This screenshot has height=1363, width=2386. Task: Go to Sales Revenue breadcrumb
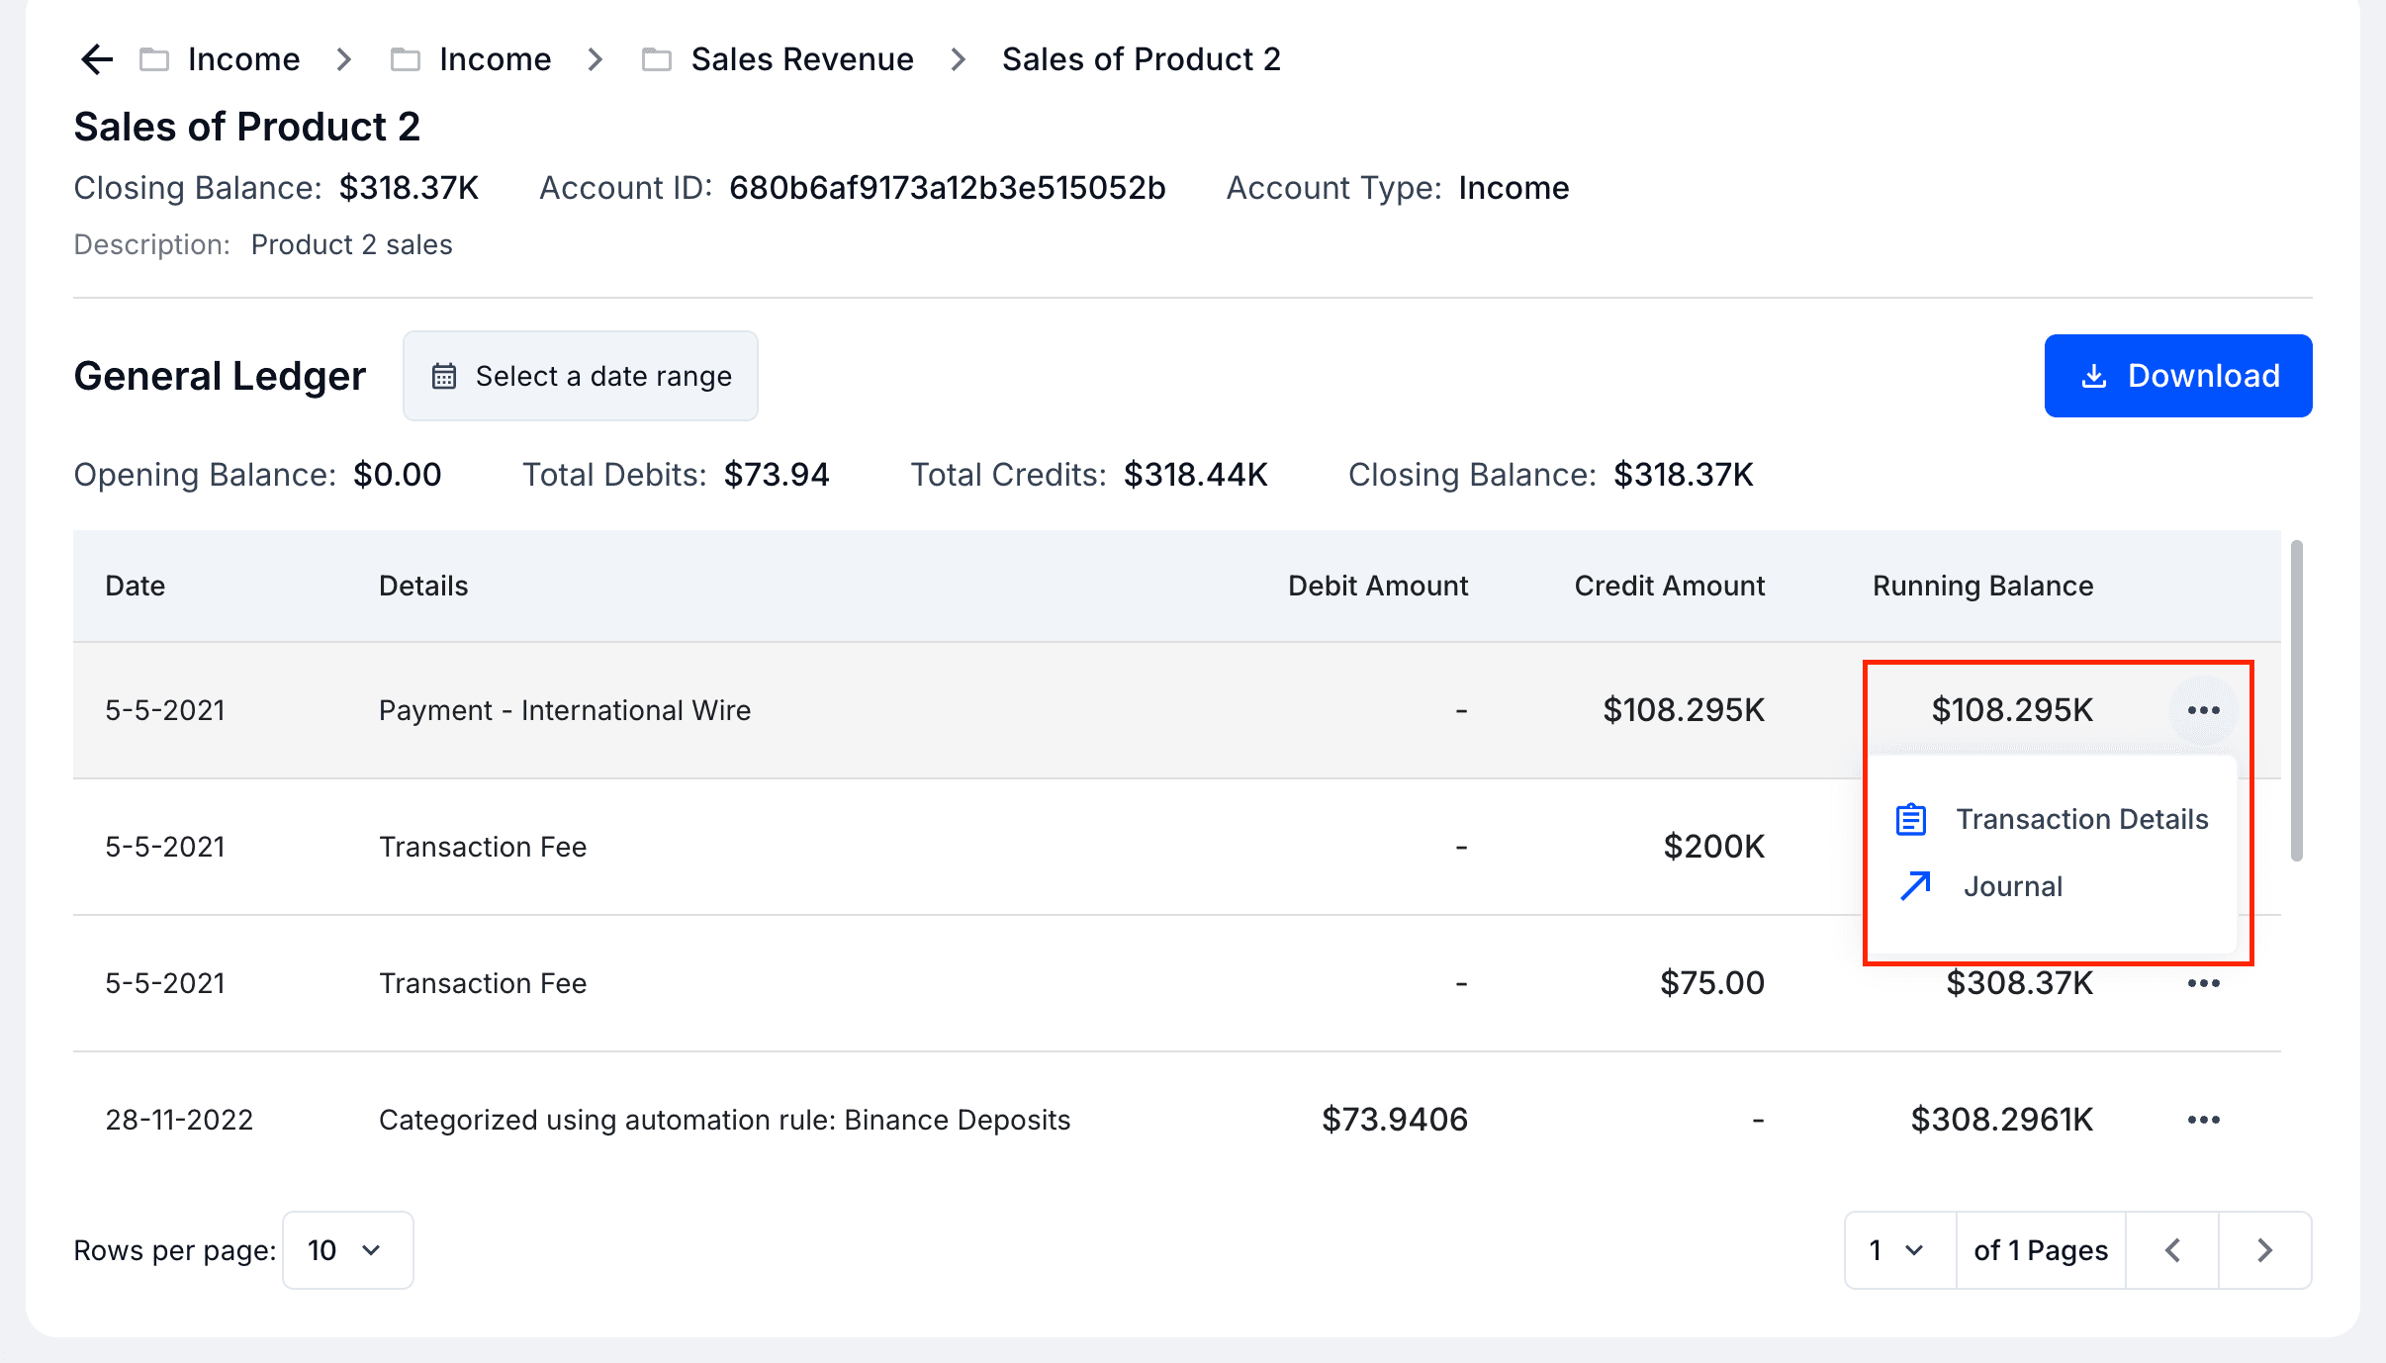[800, 59]
